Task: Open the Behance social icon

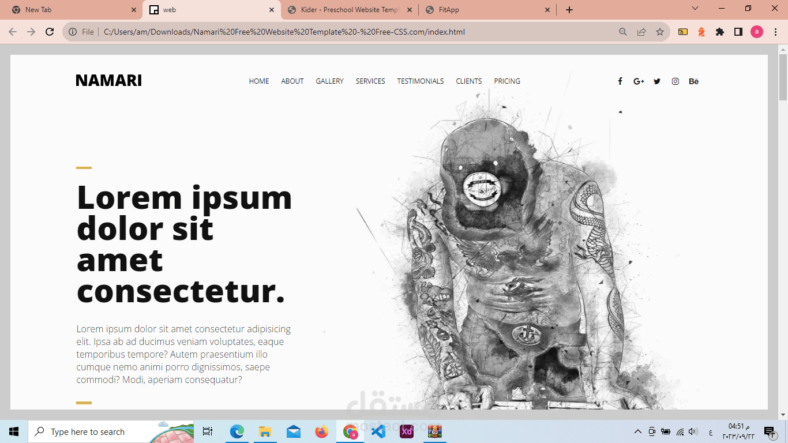Action: 694,81
